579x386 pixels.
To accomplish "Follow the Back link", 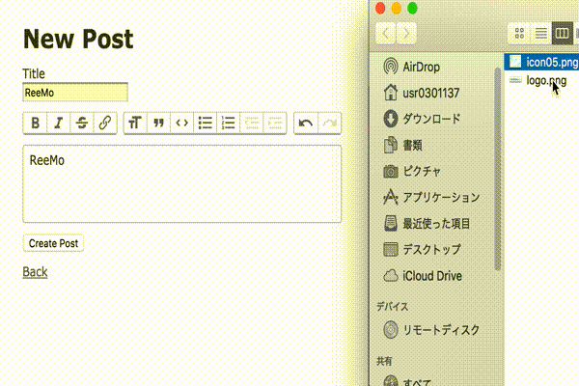I will click(35, 272).
